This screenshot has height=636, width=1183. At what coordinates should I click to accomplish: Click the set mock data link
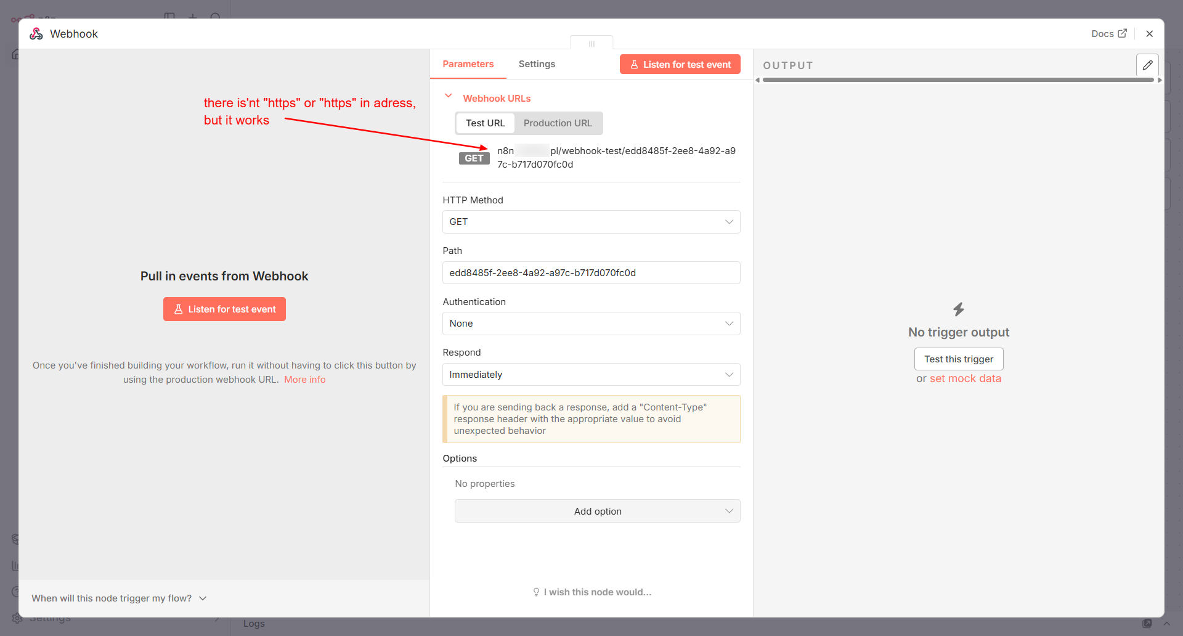tap(966, 378)
